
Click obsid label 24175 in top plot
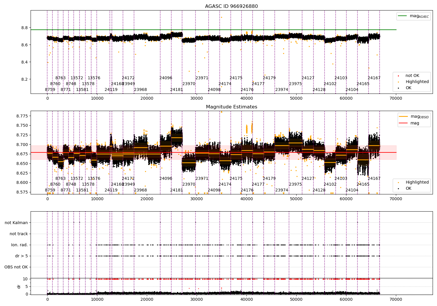click(236, 78)
